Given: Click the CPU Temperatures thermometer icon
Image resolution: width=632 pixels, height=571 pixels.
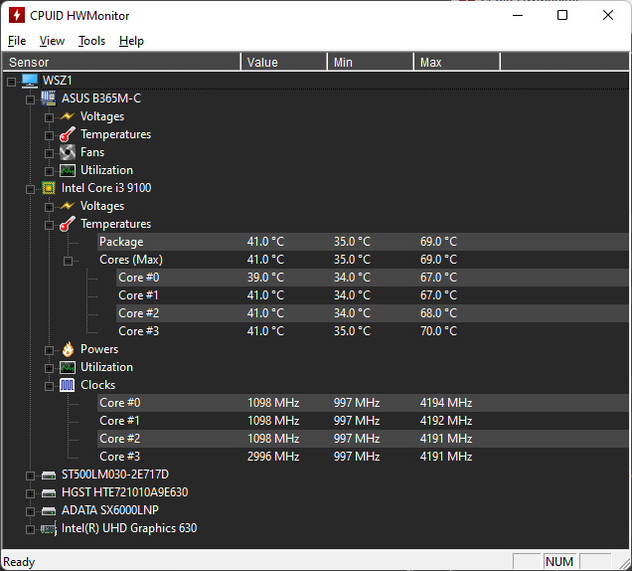Looking at the screenshot, I should pos(68,224).
